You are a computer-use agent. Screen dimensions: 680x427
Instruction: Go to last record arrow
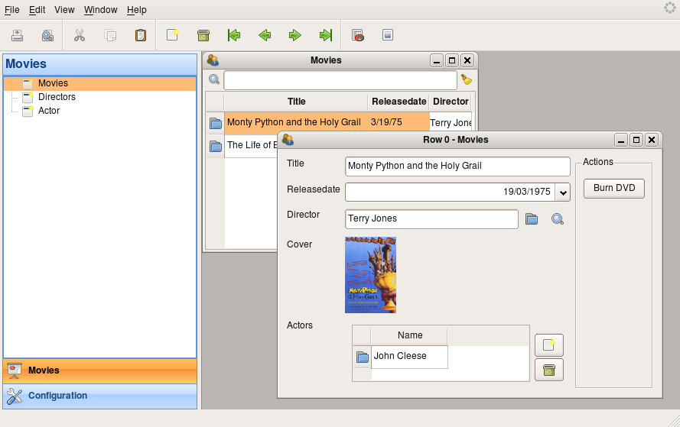pyautogui.click(x=326, y=35)
